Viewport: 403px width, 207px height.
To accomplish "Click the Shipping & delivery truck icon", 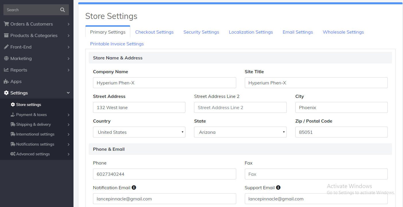I will click(x=13, y=124).
